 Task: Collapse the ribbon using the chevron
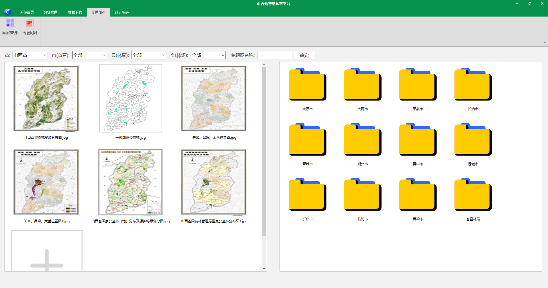tap(545, 43)
